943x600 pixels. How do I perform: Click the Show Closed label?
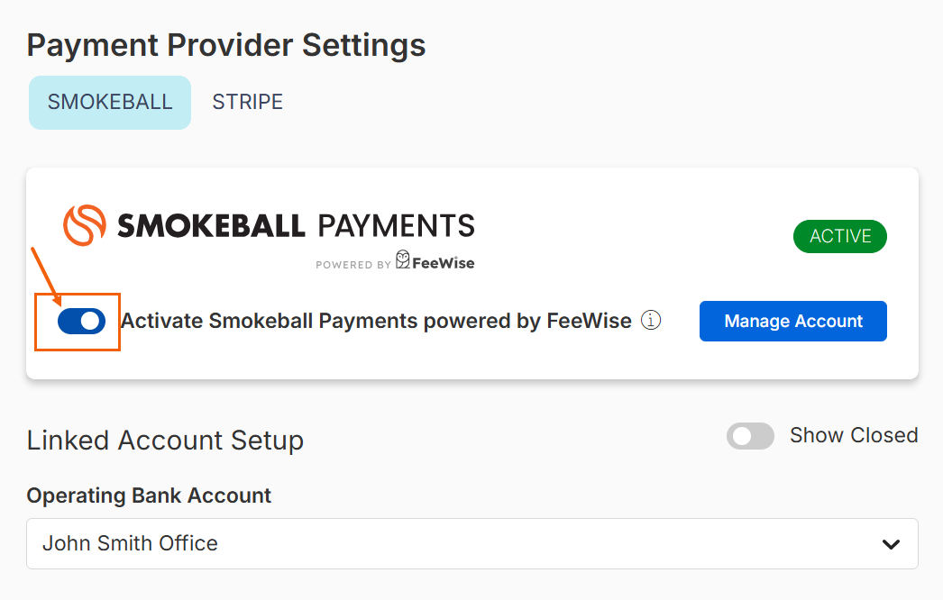854,435
